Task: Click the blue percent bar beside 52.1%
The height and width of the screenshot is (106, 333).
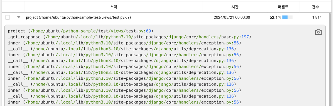Action: 287,17
